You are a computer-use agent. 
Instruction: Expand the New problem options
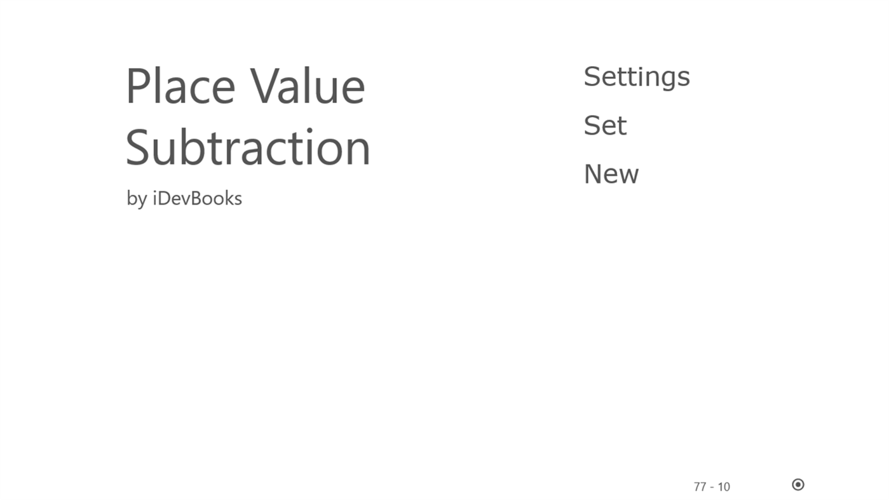click(x=611, y=174)
